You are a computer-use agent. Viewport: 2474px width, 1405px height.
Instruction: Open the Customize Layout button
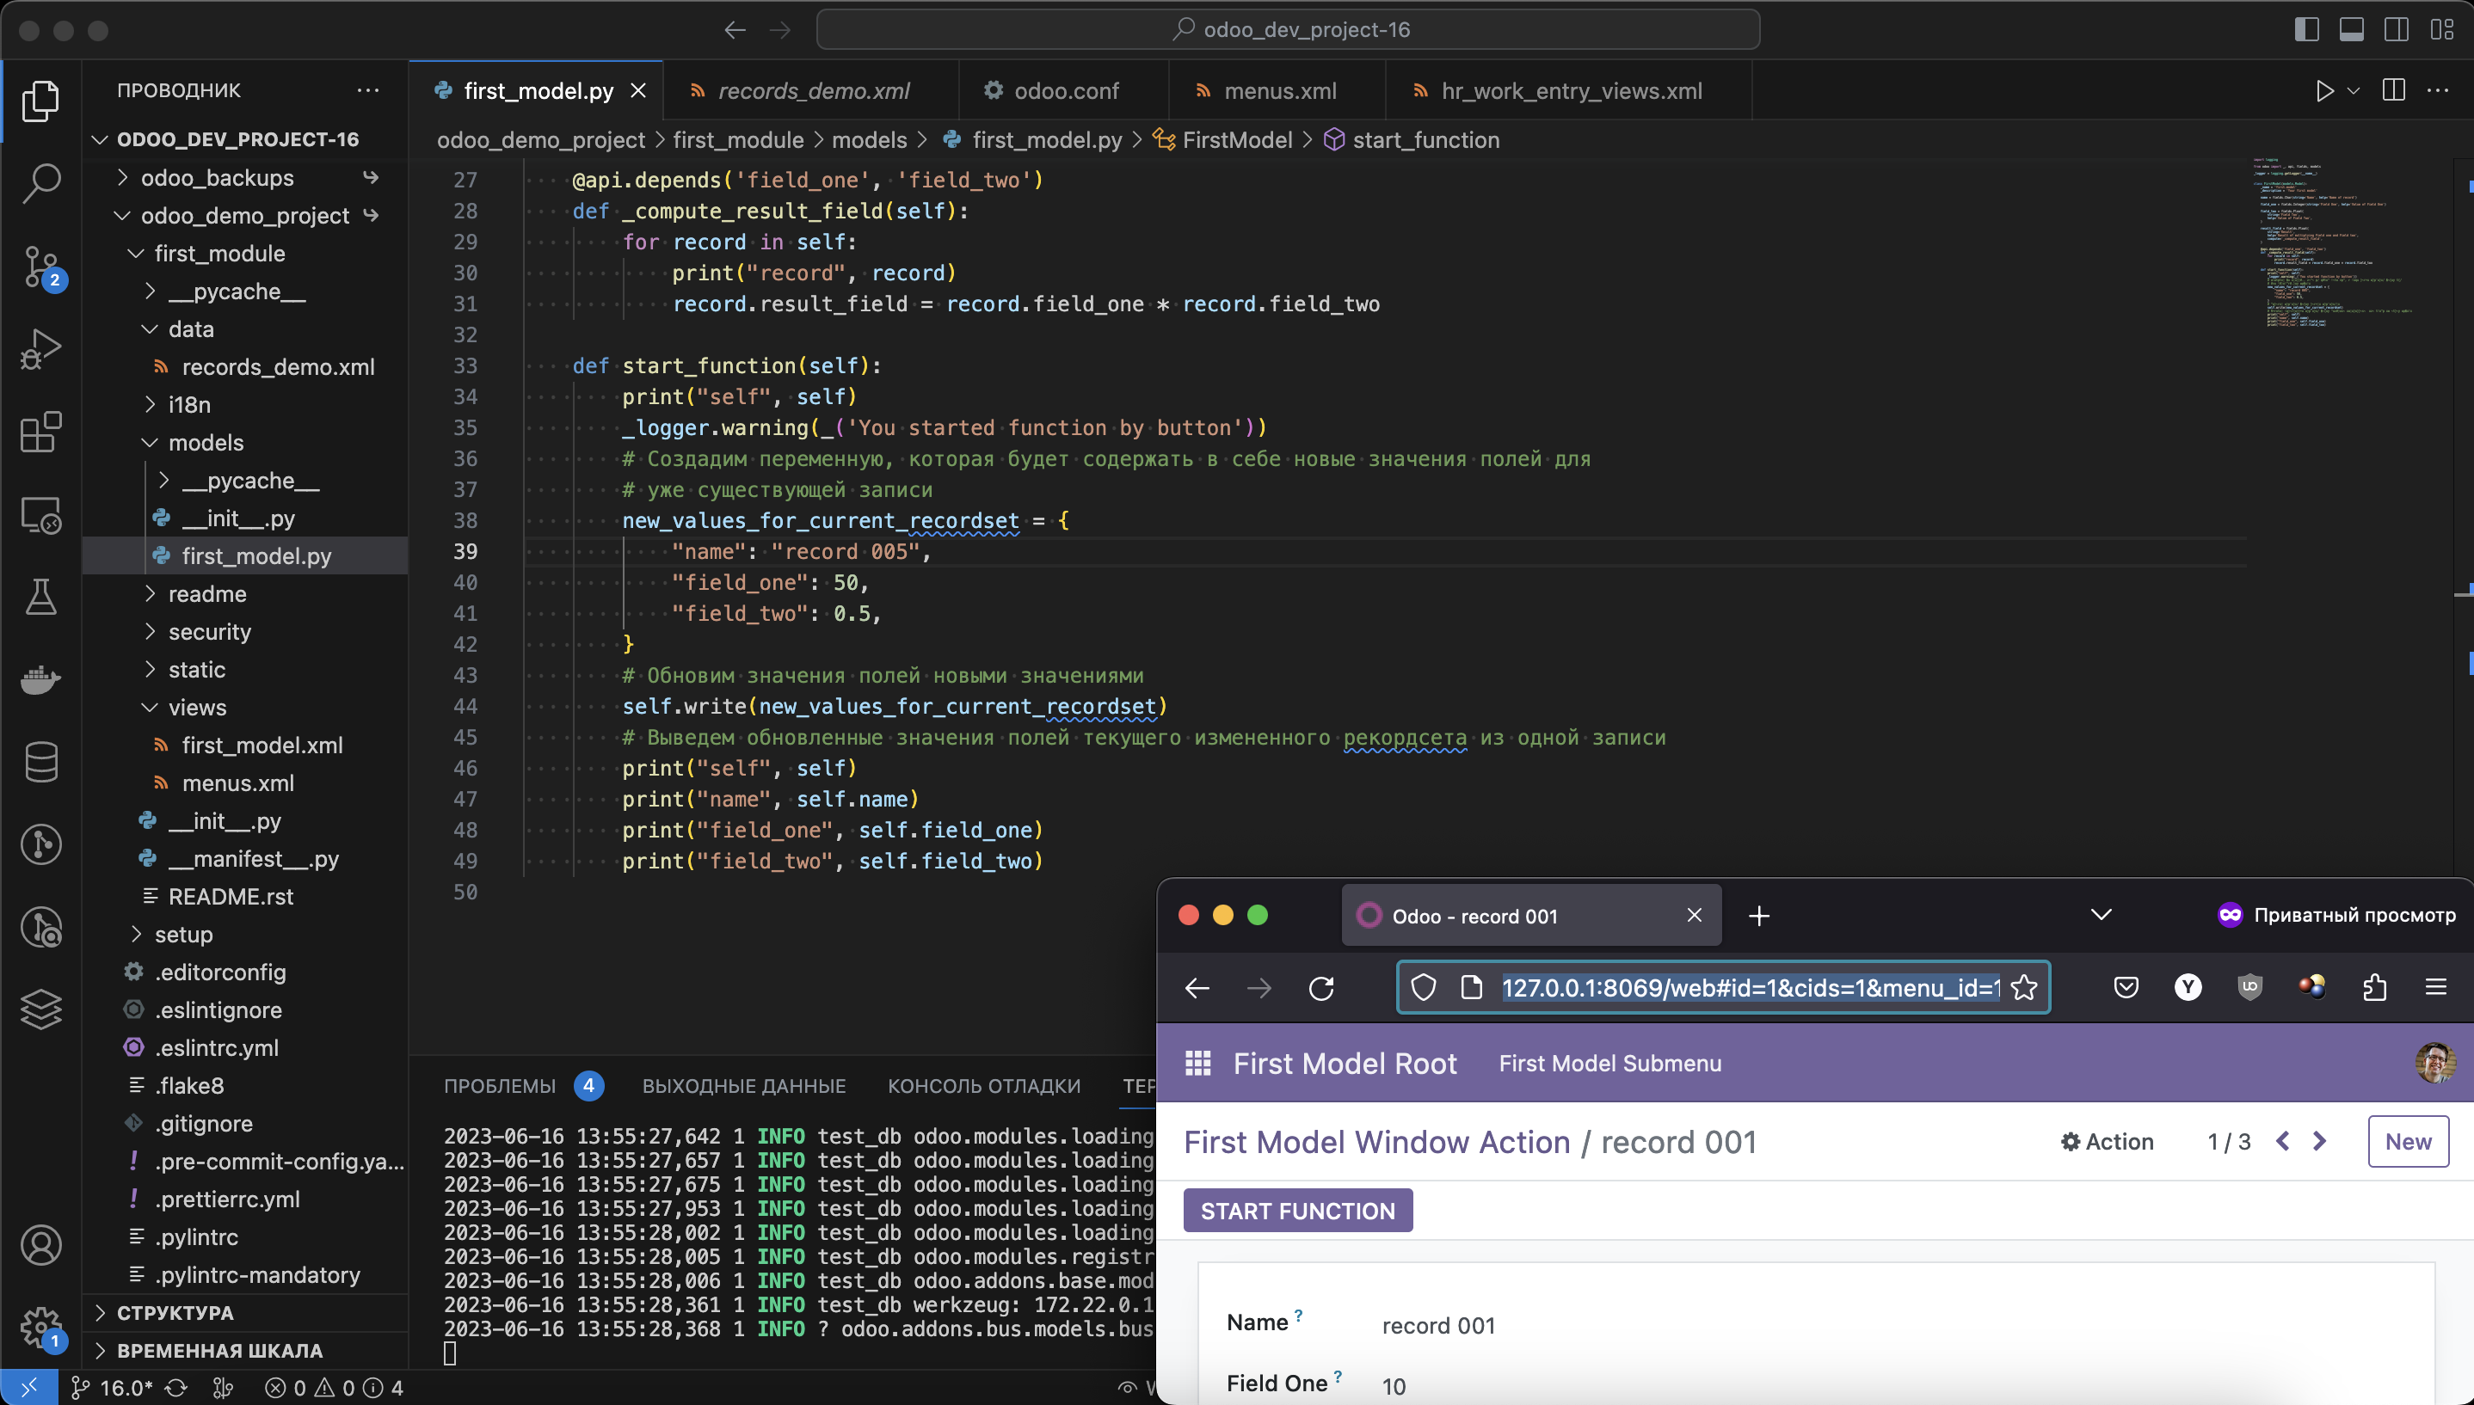pyautogui.click(x=2442, y=30)
